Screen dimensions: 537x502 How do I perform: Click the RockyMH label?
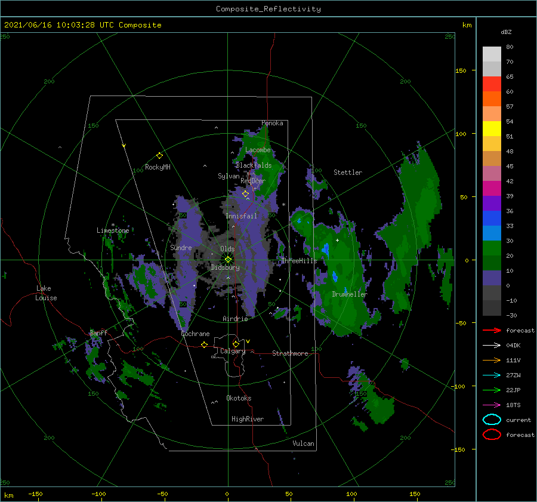(x=158, y=167)
